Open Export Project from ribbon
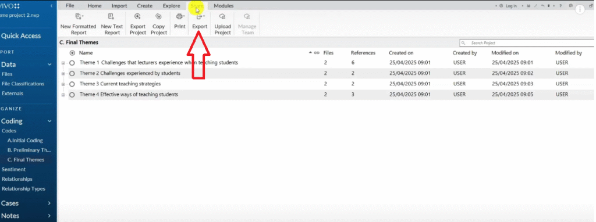This screenshot has width=596, height=222. (137, 24)
